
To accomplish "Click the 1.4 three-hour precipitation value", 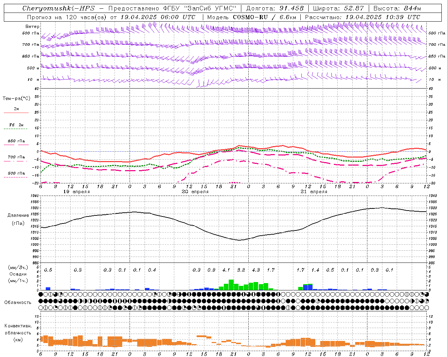I will coord(315,270).
